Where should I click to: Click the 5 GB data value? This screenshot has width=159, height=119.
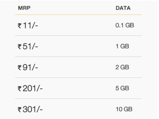point(122,88)
